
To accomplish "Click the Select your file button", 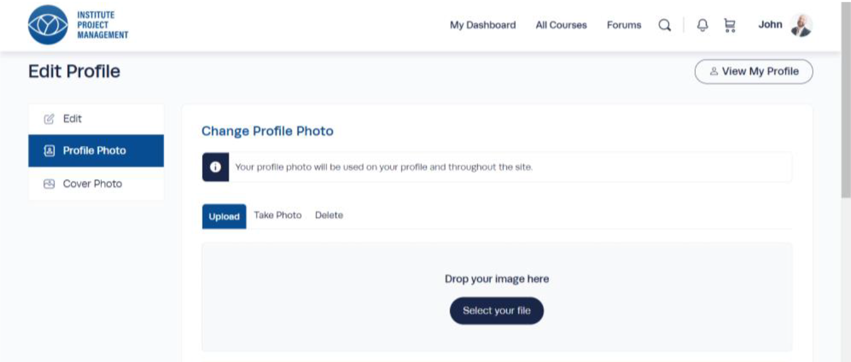I will (x=497, y=311).
